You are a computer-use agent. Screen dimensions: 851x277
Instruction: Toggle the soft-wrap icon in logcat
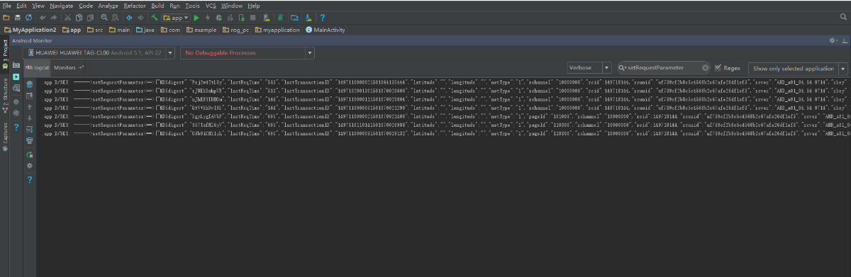point(29,130)
